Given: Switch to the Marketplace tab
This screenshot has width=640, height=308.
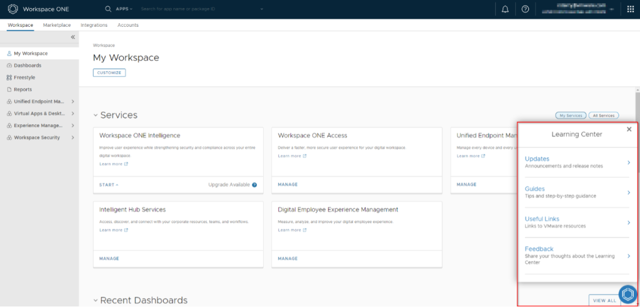Looking at the screenshot, I should pos(57,26).
